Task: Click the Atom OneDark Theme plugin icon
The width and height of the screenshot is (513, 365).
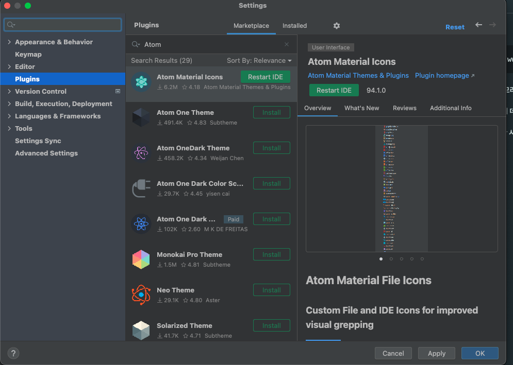Action: (x=141, y=153)
